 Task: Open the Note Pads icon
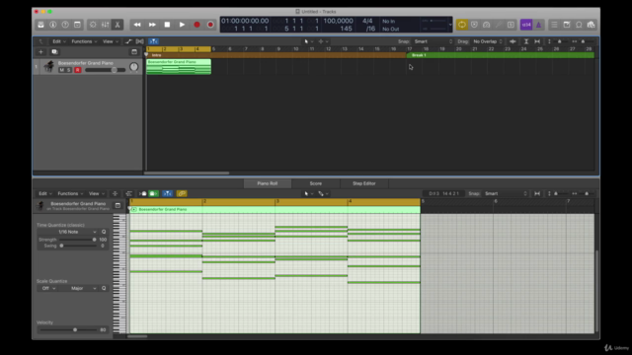566,25
